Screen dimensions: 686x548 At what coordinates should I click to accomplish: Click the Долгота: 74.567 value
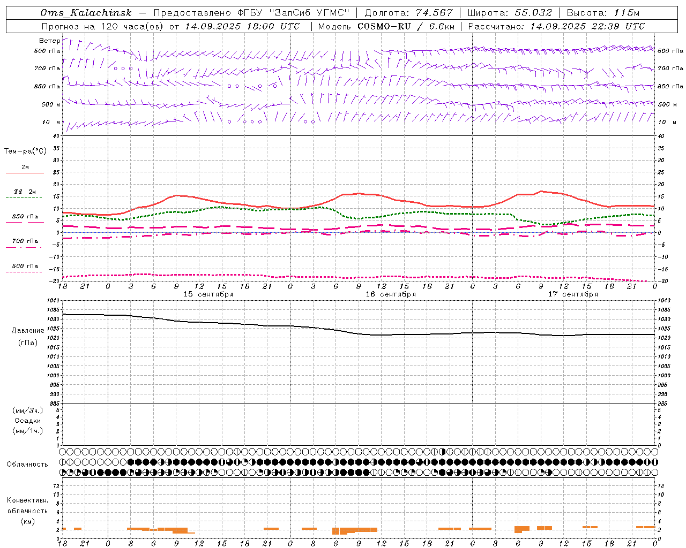coord(408,13)
